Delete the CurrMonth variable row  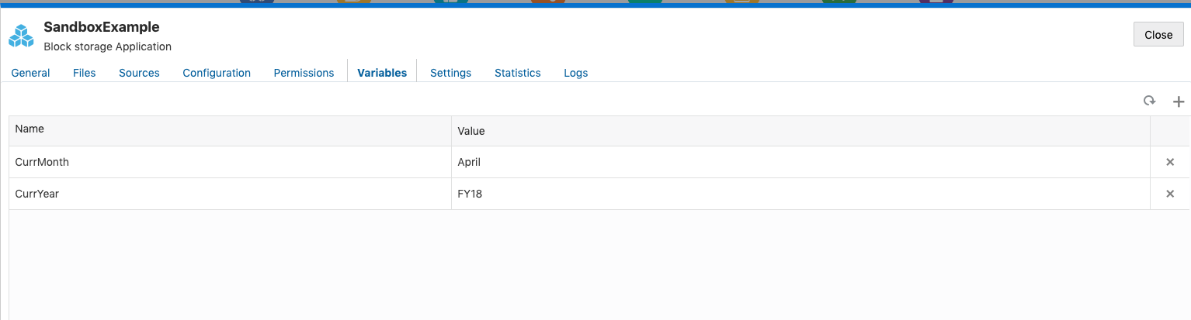pyautogui.click(x=1170, y=162)
